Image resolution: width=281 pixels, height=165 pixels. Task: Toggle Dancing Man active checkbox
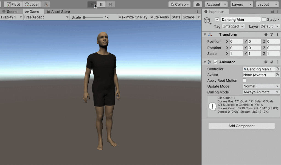pyautogui.click(x=217, y=19)
